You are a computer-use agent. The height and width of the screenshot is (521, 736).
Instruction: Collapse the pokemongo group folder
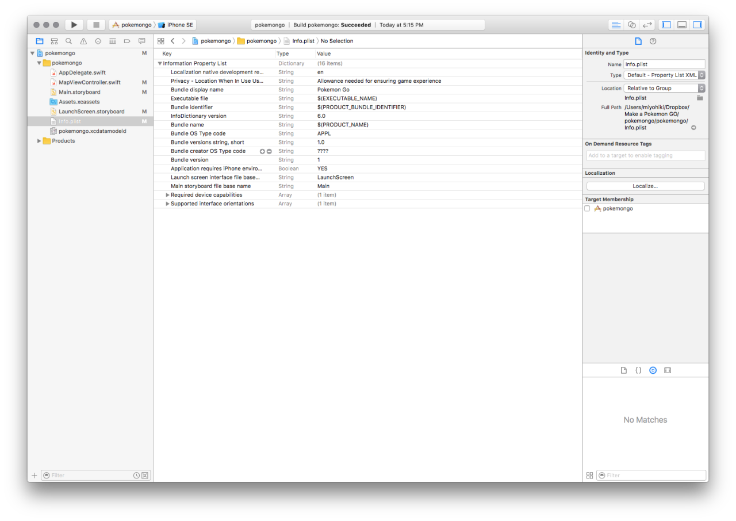39,63
